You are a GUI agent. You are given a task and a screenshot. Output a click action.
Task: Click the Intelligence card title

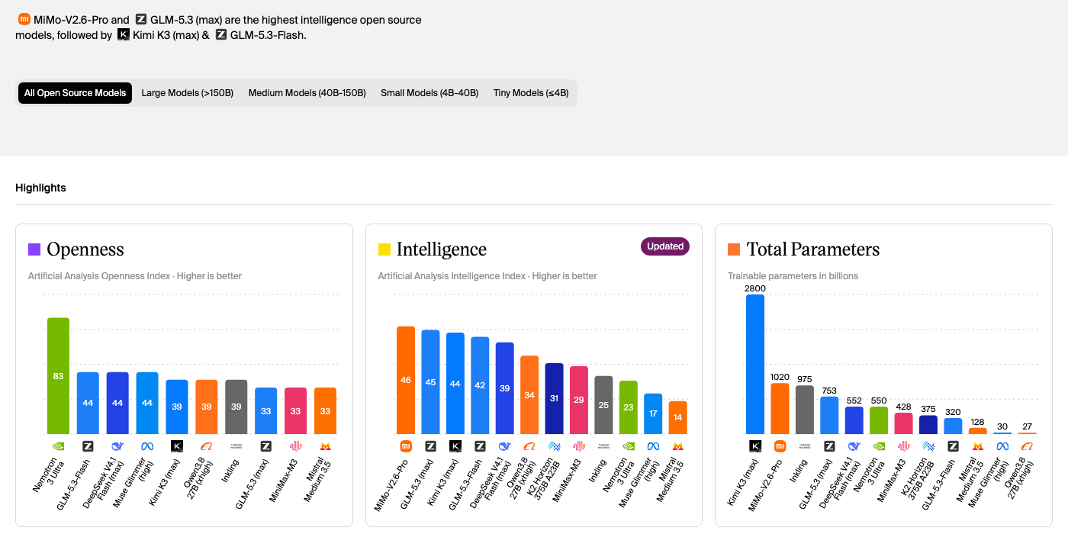[442, 249]
